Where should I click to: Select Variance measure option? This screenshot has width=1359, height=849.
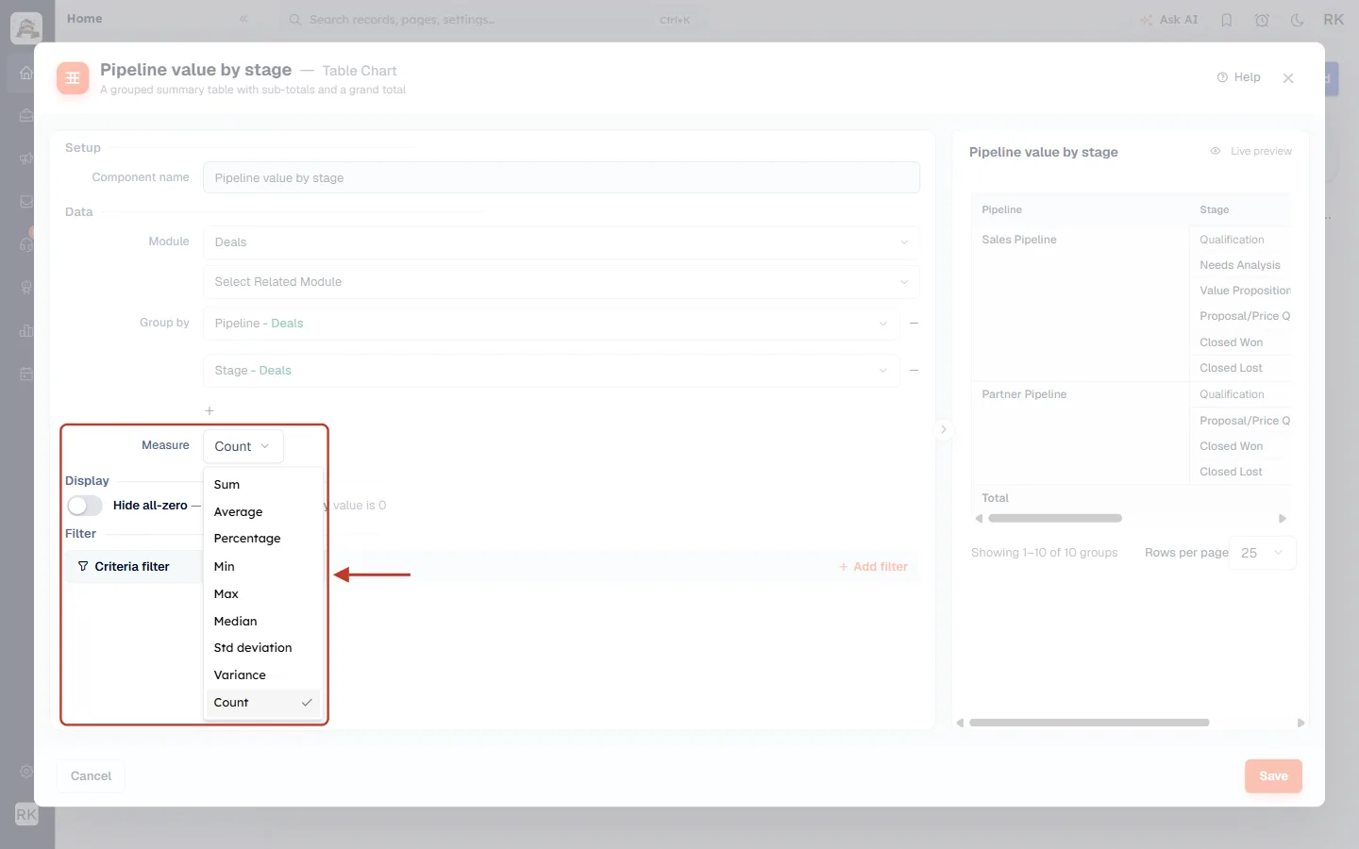[x=263, y=675]
